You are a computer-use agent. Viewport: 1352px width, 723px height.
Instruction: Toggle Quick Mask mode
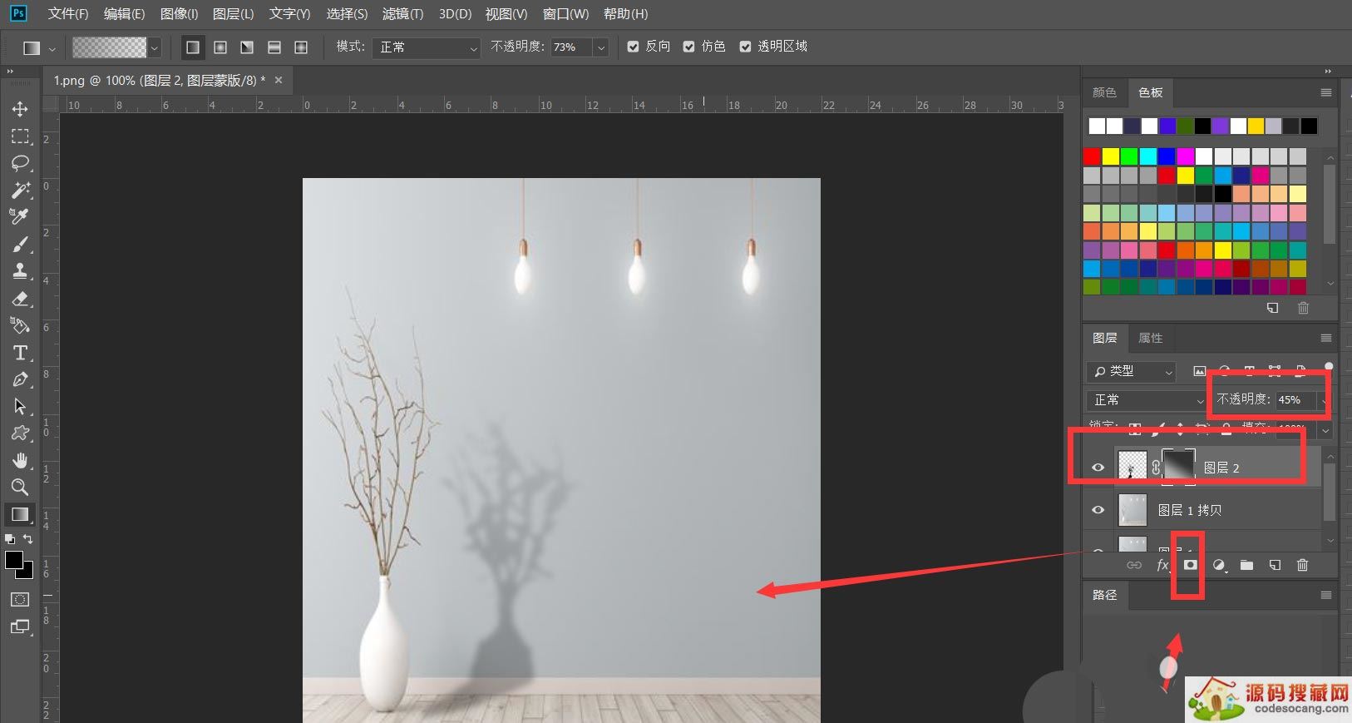tap(20, 599)
